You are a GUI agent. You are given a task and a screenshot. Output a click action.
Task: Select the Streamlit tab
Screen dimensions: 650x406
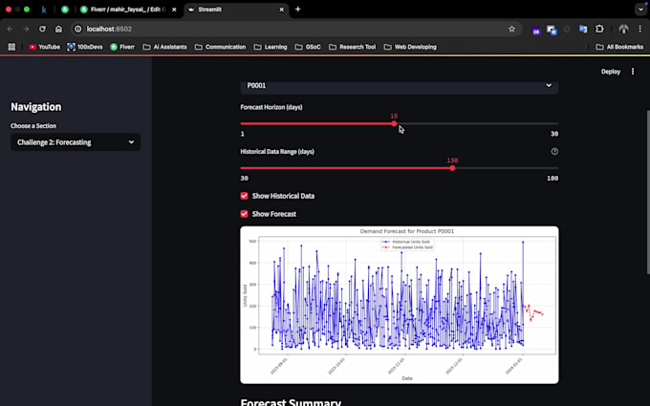(x=236, y=10)
